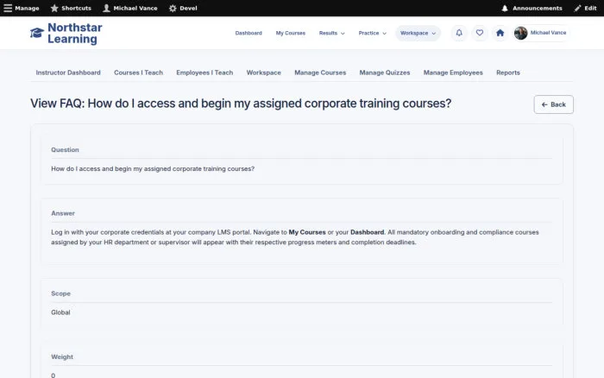
Task: Click the Question field label
Action: [x=65, y=150]
